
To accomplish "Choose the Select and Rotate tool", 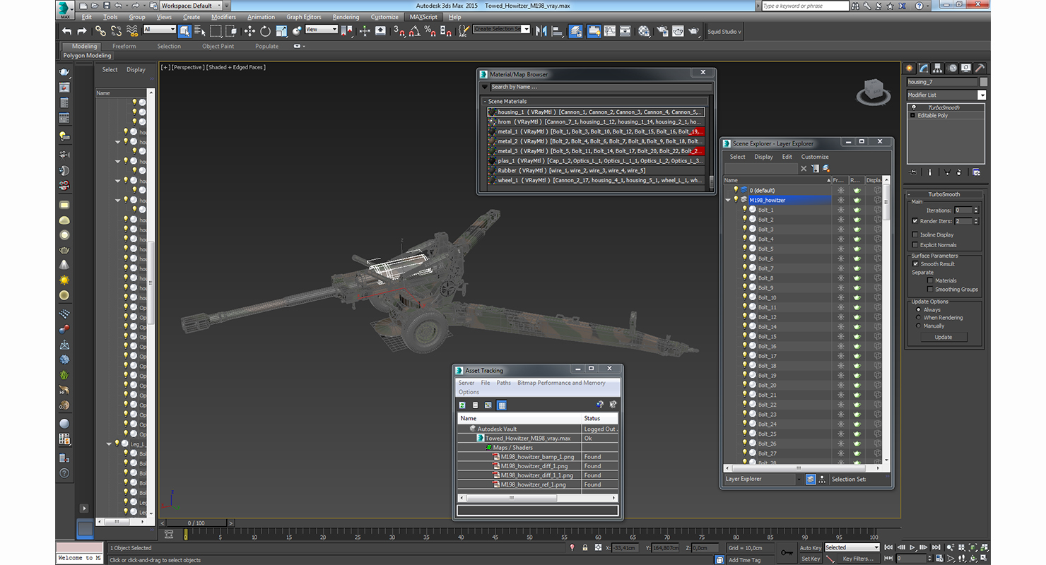I will (x=265, y=31).
